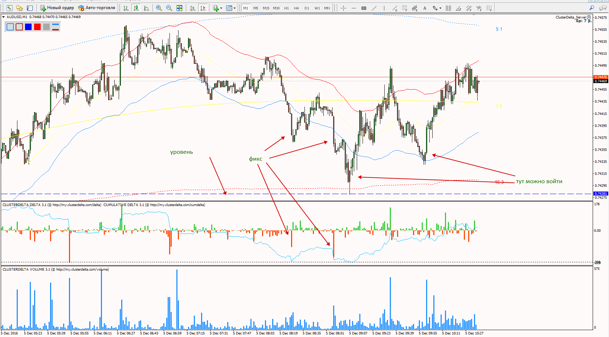Click the 5 Dec 06:59 time label
The image size is (609, 337).
click(x=172, y=333)
